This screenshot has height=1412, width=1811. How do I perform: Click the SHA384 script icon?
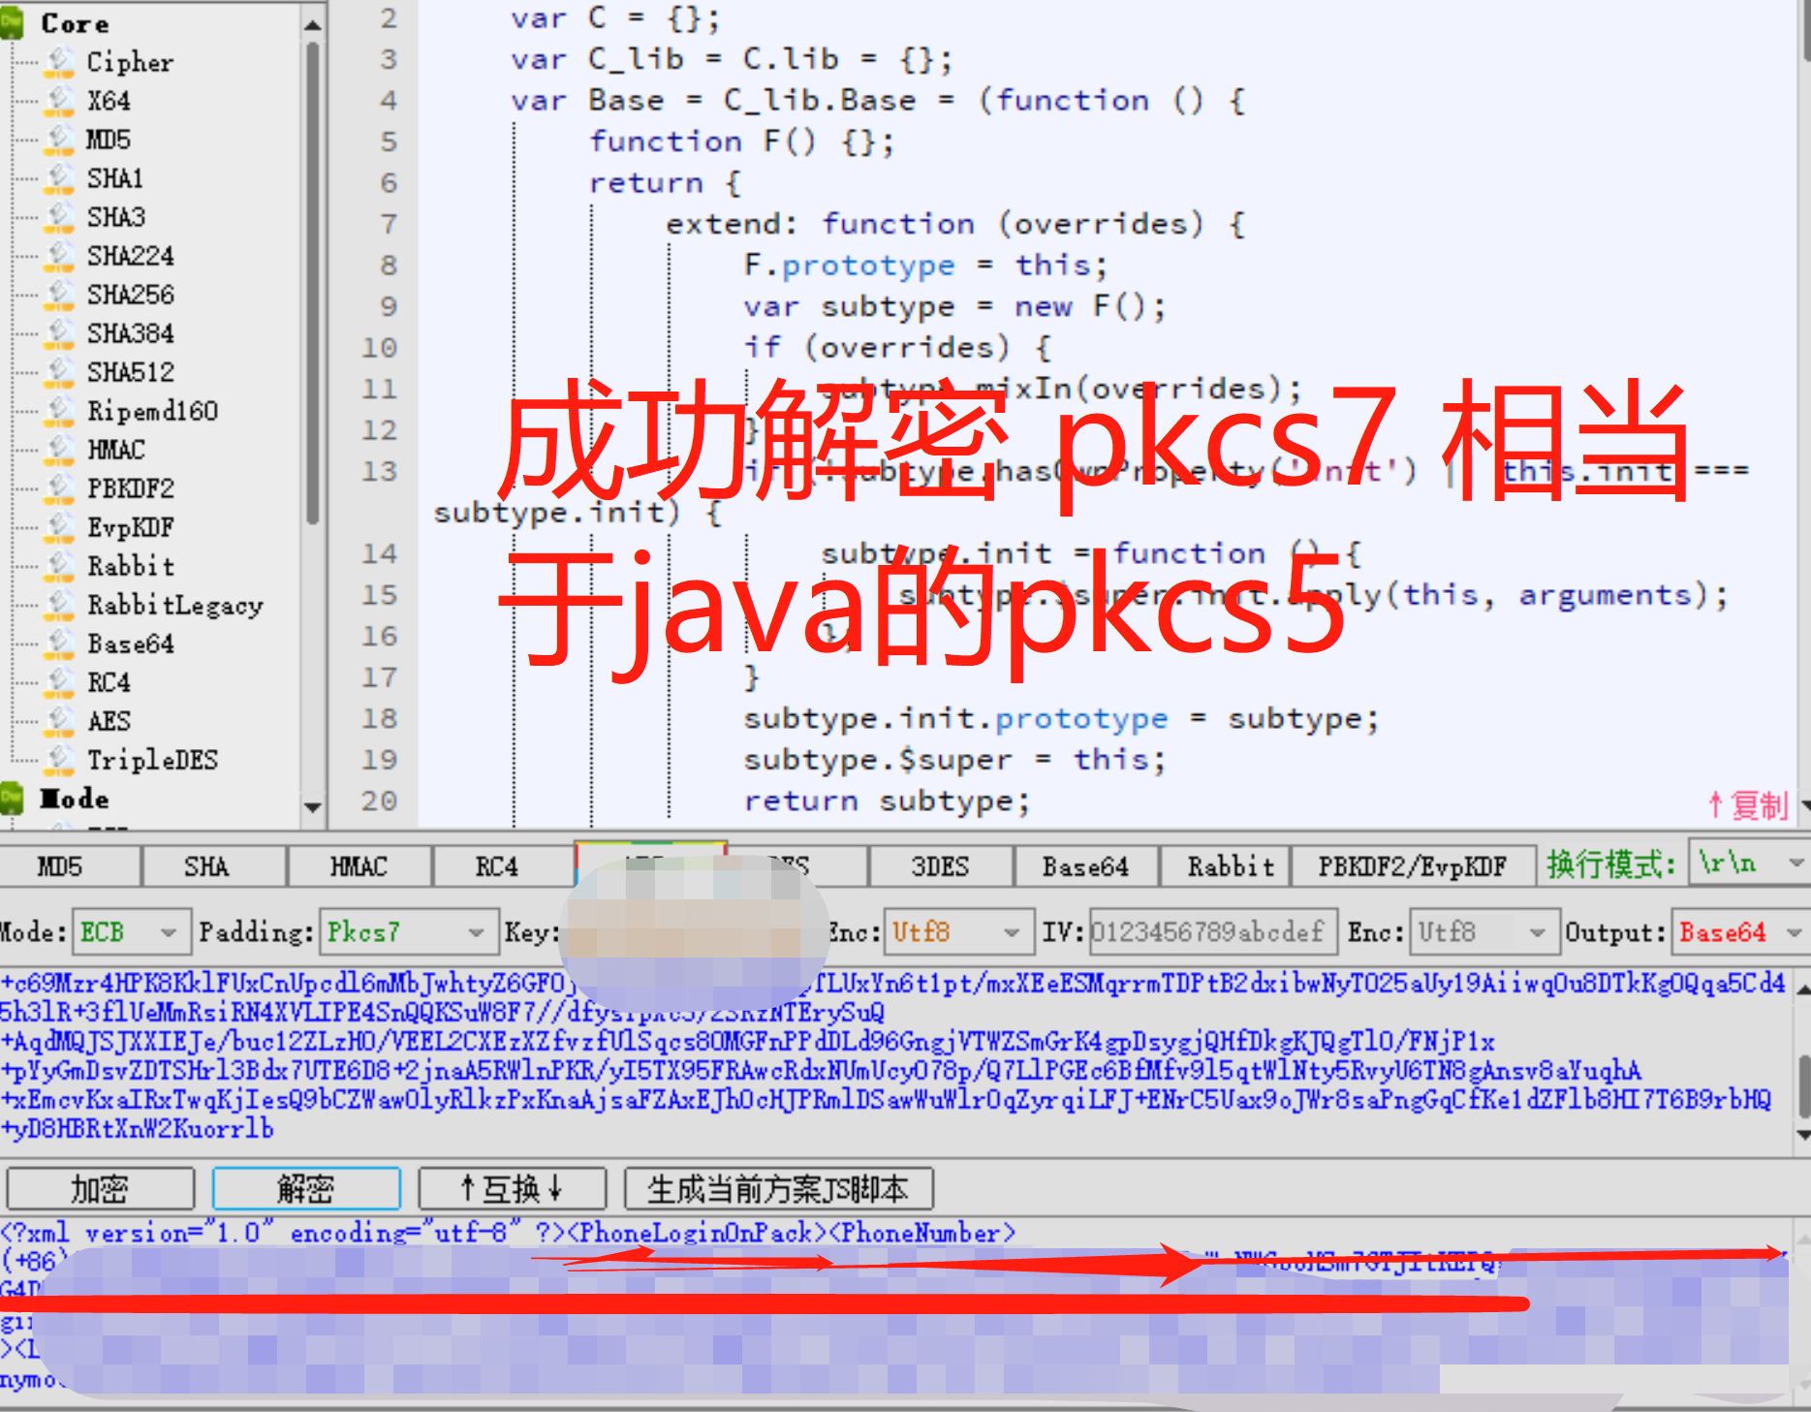[59, 332]
